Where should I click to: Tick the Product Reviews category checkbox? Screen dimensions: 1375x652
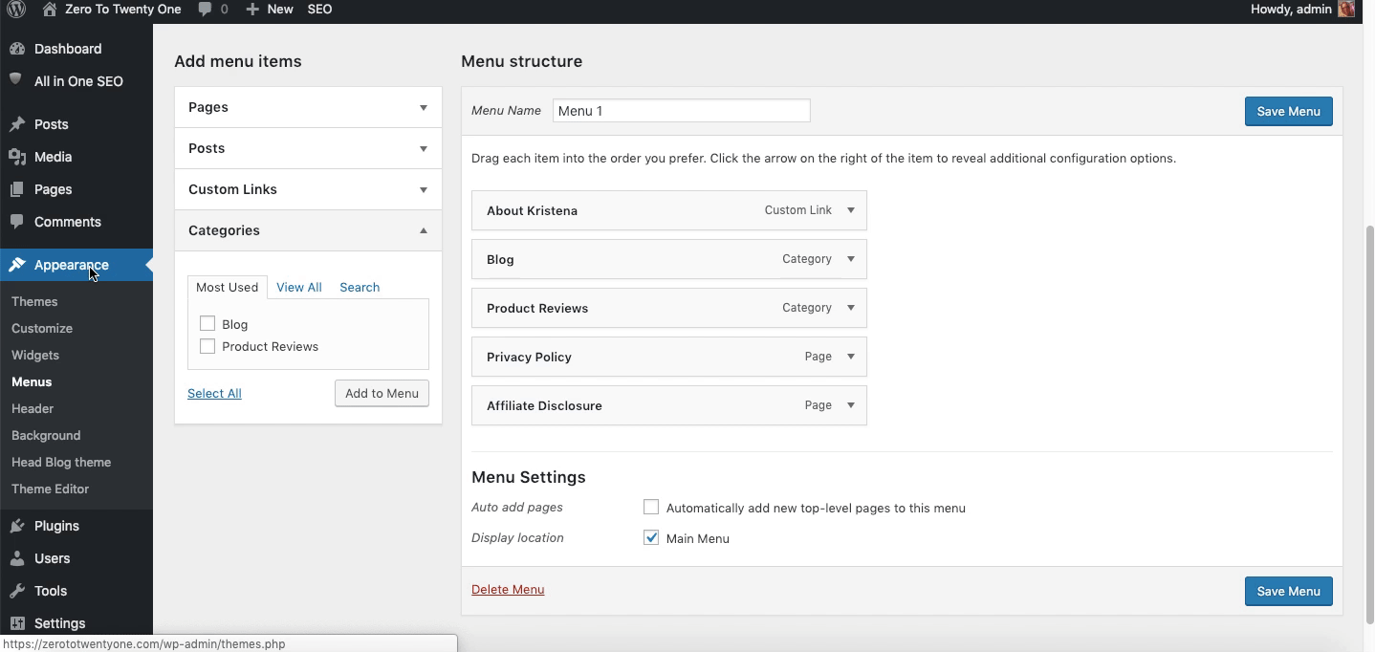207,346
